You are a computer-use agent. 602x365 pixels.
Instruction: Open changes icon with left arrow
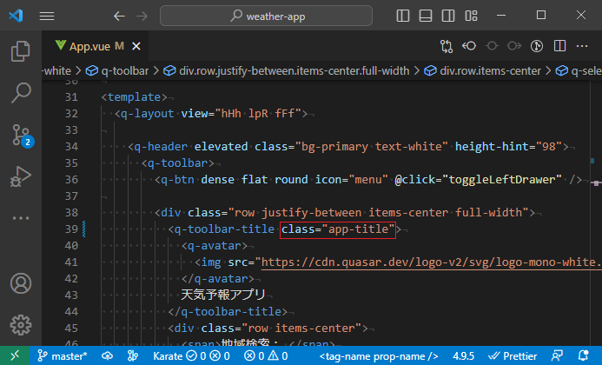click(x=469, y=46)
